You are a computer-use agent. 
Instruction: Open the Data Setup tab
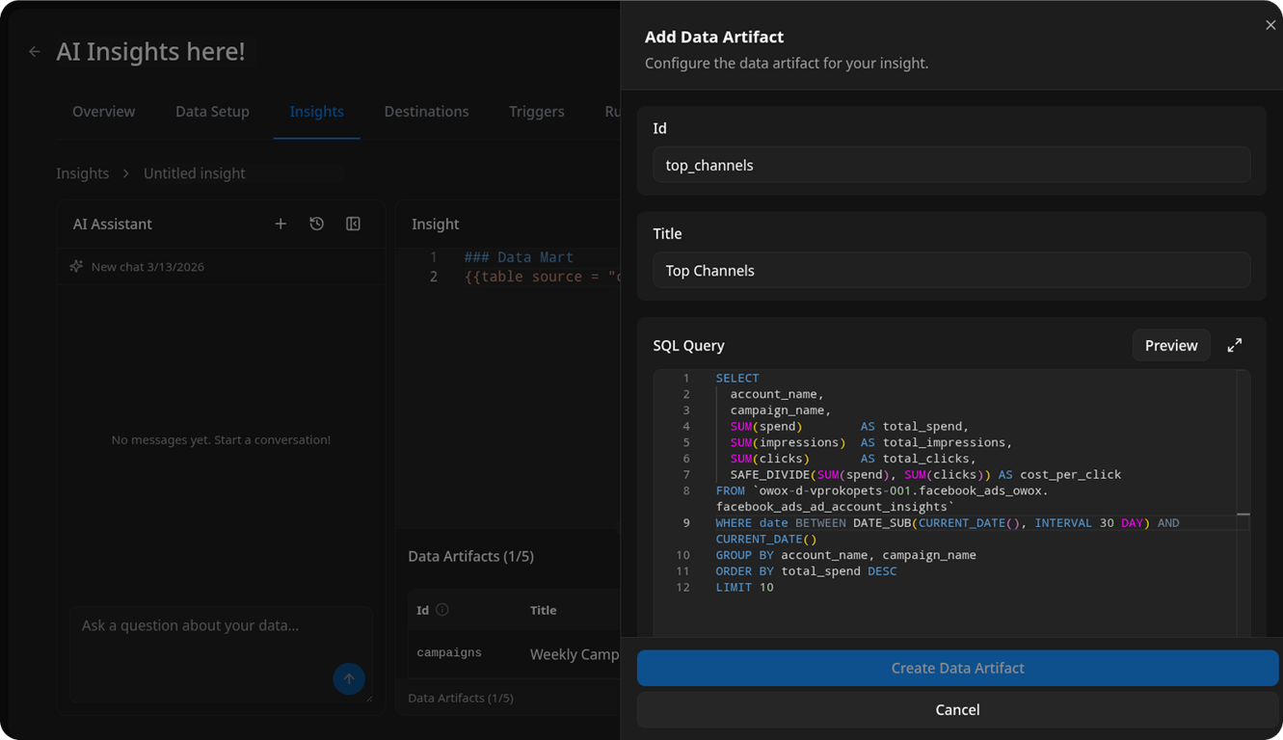pyautogui.click(x=212, y=111)
